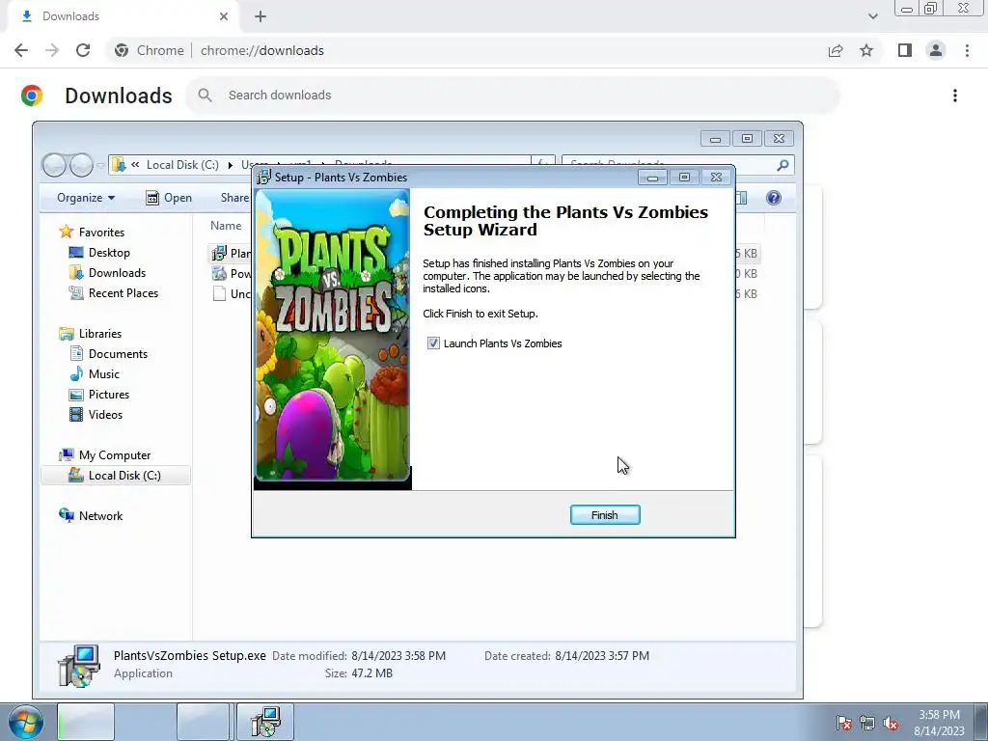
Task: Click Explorer back navigation button
Action: (x=55, y=165)
